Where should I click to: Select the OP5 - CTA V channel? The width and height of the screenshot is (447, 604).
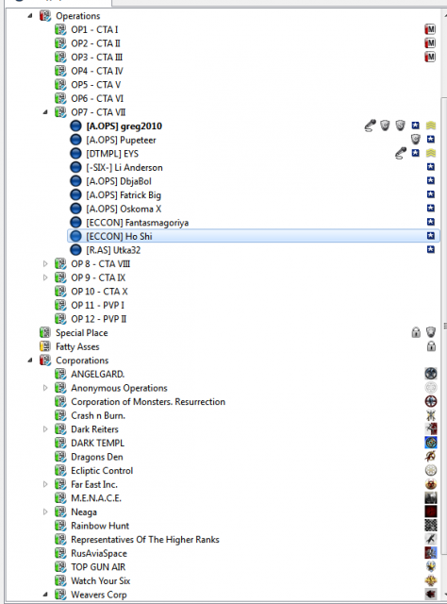pyautogui.click(x=96, y=85)
